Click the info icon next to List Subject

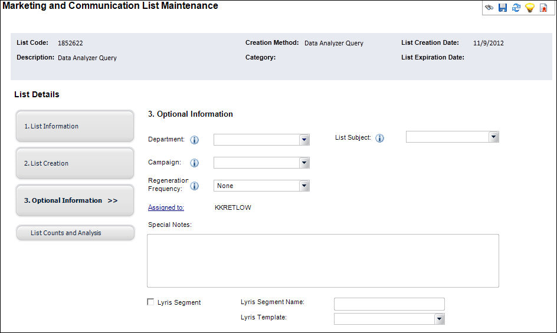coord(380,138)
